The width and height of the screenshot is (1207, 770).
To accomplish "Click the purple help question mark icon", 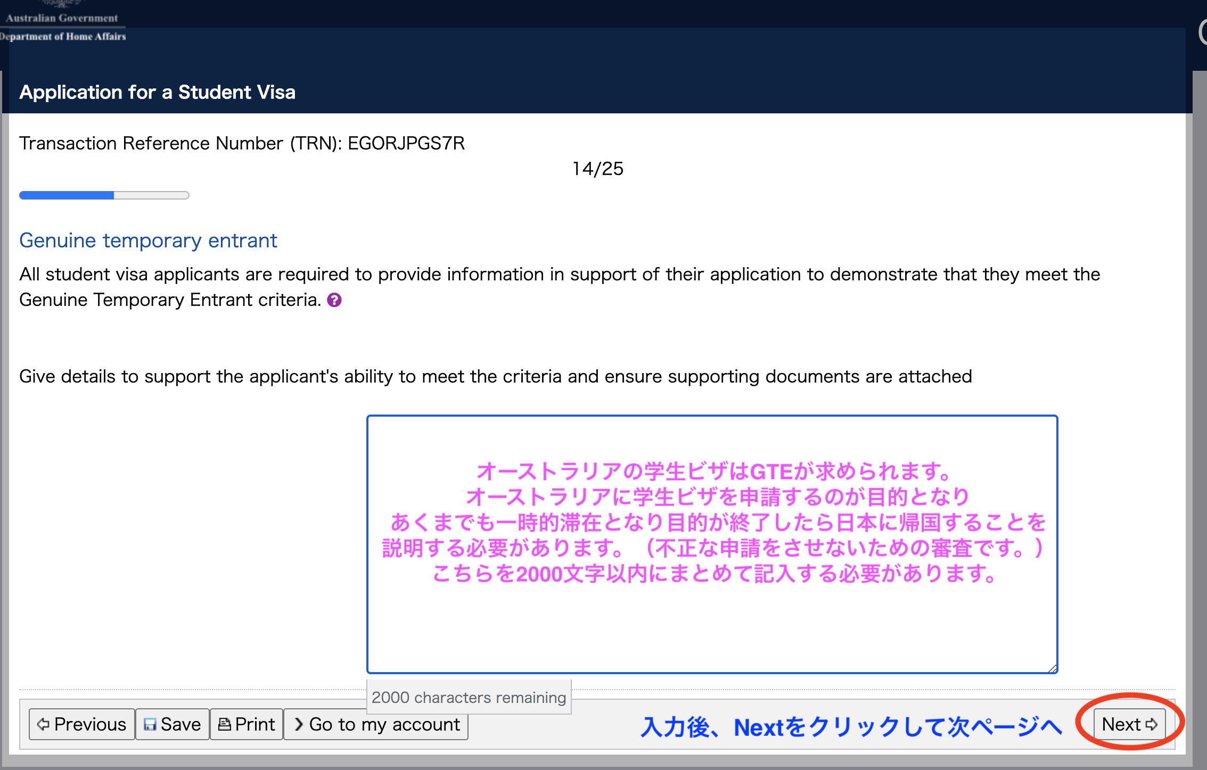I will 334,300.
